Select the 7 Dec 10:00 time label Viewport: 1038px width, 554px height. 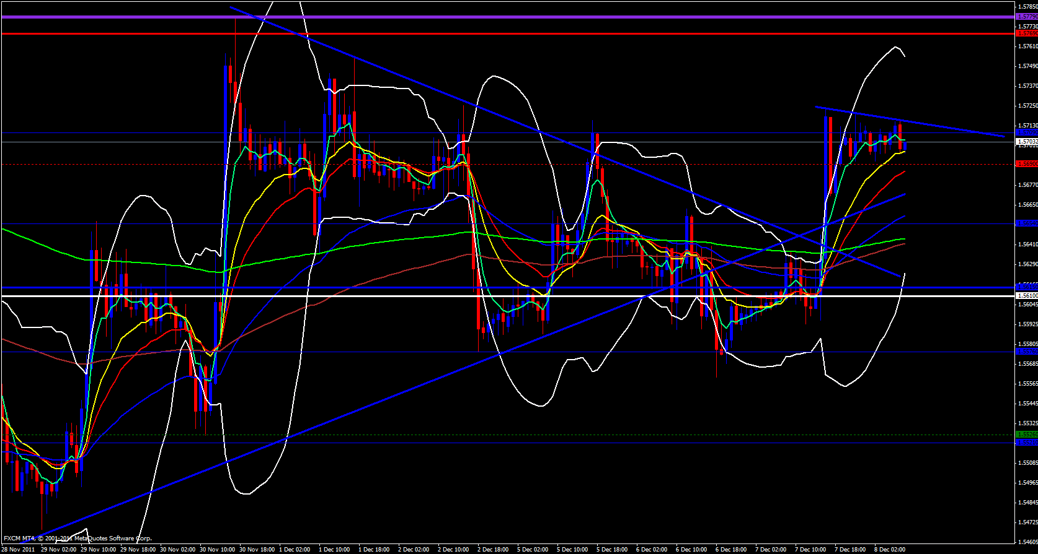pos(810,549)
